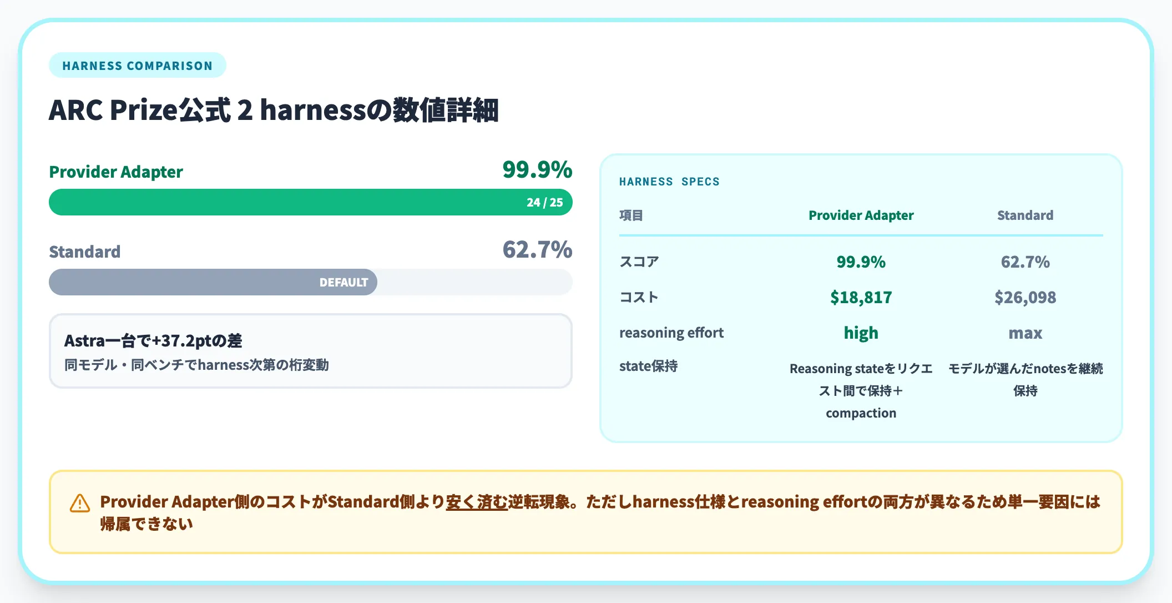Click the 62.7% cell in the スコア row
Screen dimensions: 1172x603
pyautogui.click(x=1025, y=262)
